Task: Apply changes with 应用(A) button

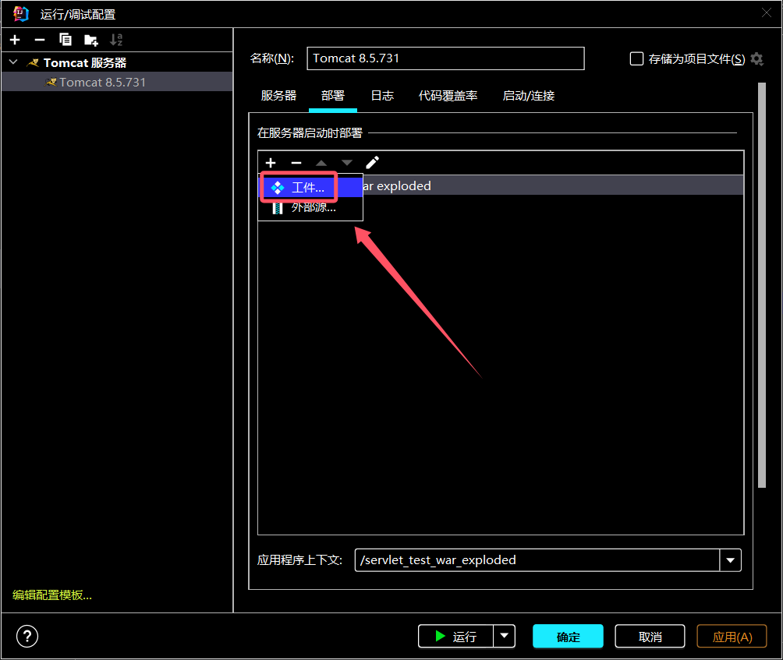Action: tap(732, 636)
